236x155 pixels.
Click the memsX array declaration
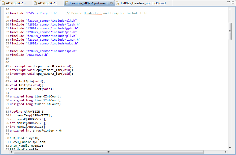[28, 119]
